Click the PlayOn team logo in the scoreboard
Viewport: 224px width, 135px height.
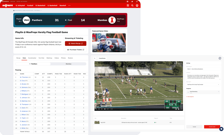pyautogui.click(x=26, y=20)
